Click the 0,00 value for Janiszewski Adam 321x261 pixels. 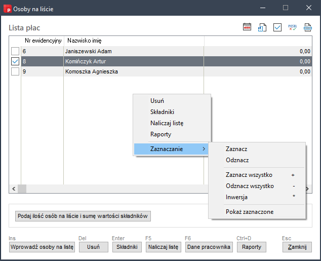pyautogui.click(x=305, y=51)
